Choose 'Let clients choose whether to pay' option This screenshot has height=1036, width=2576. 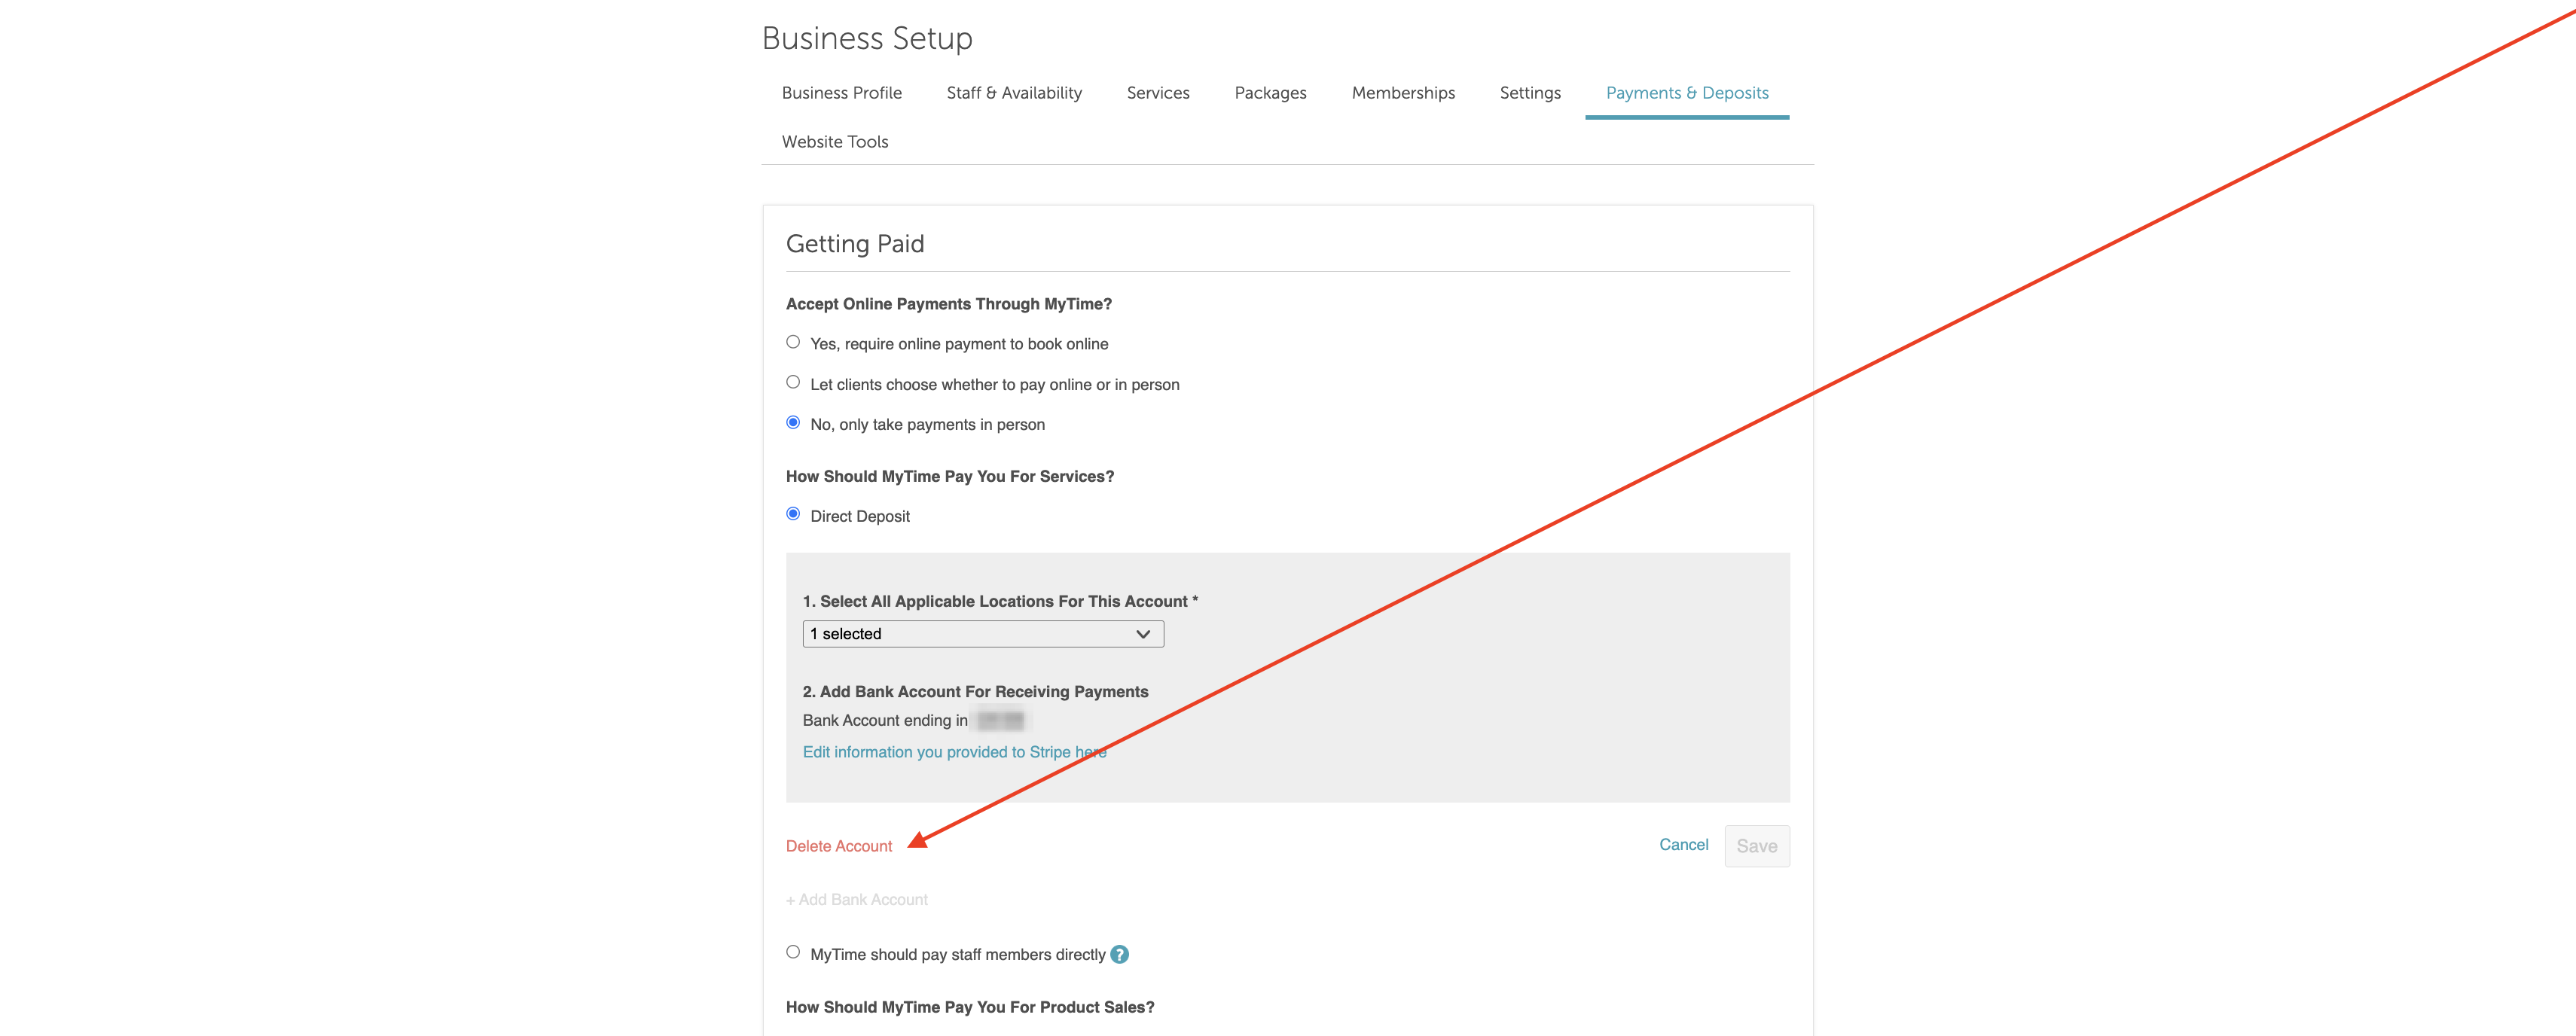[793, 382]
